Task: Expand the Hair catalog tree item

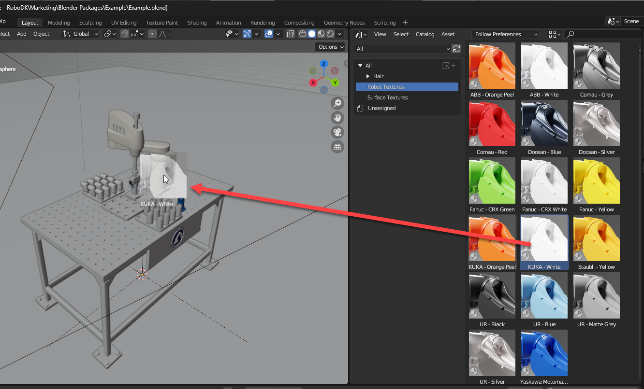Action: coord(368,76)
